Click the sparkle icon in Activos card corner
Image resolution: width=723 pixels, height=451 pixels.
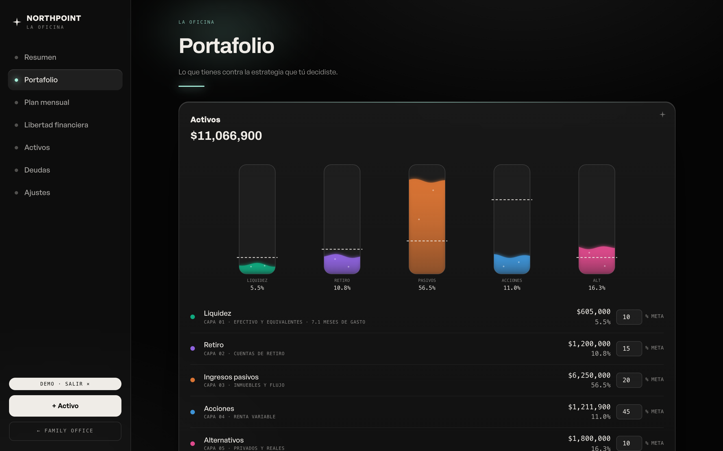(x=662, y=114)
